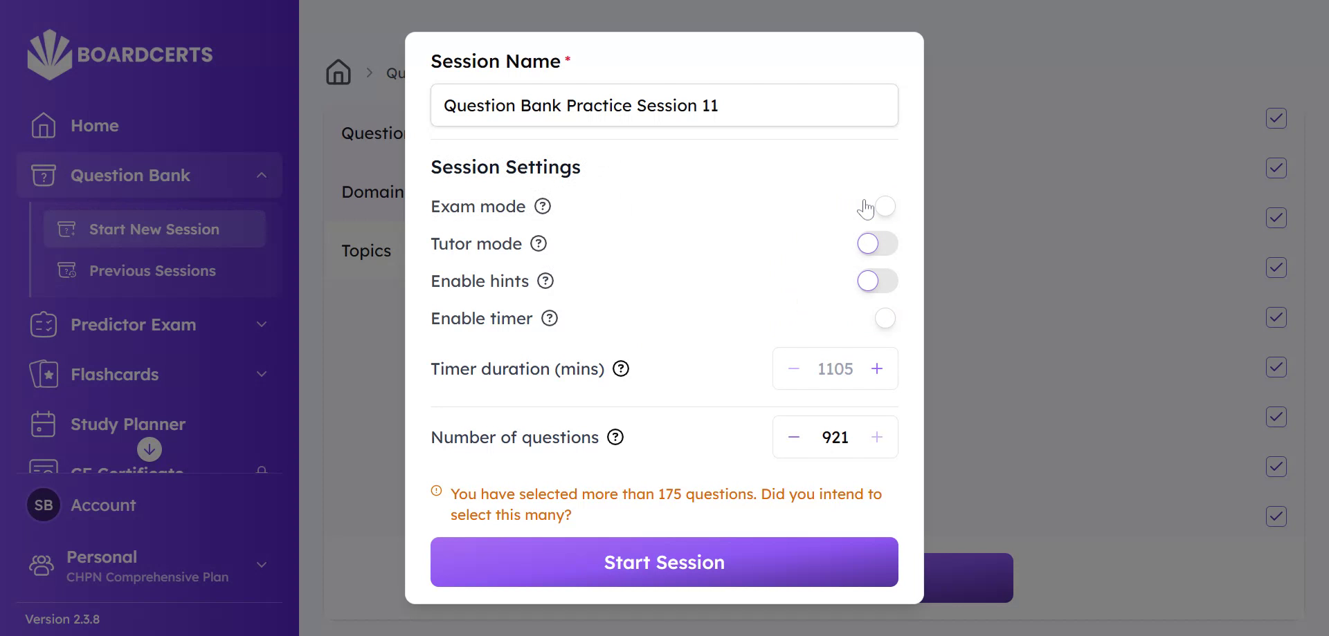Click the Exam mode help icon

(x=543, y=207)
